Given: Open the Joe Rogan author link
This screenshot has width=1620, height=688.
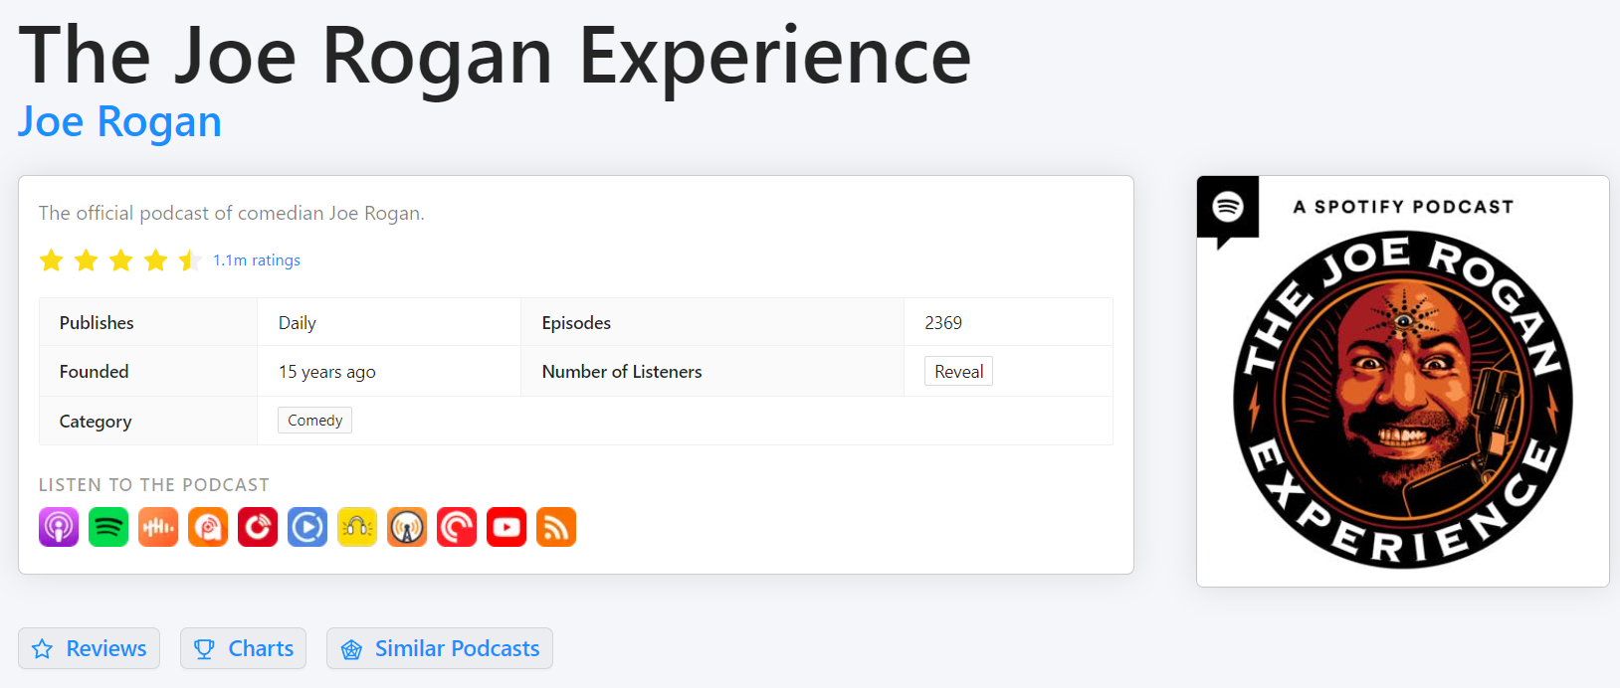Looking at the screenshot, I should coord(119,122).
